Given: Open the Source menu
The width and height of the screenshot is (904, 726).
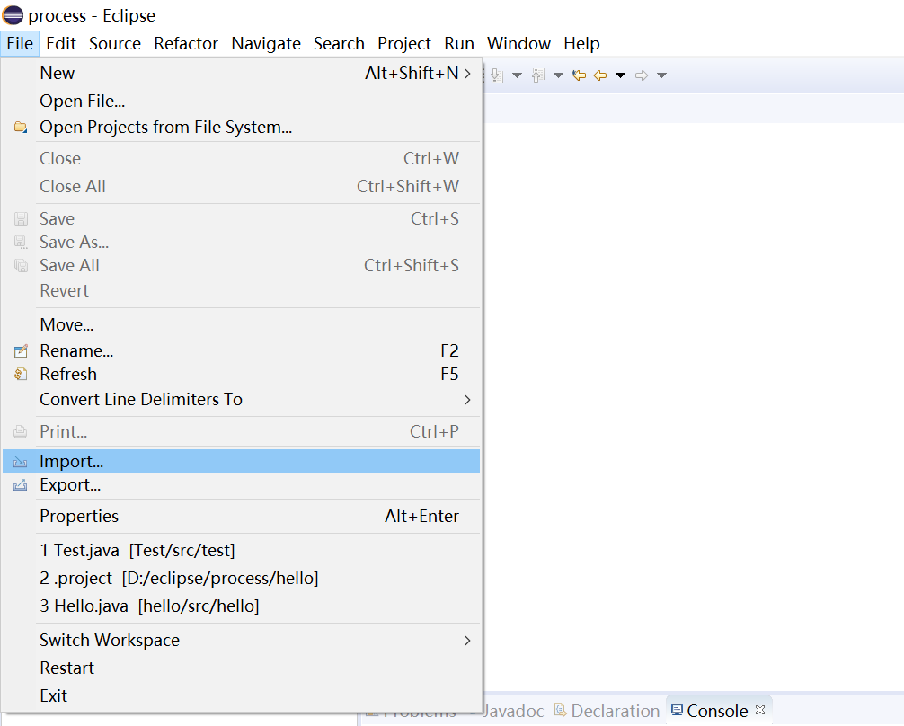Looking at the screenshot, I should coord(115,43).
